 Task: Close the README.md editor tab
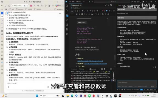point(81,5)
